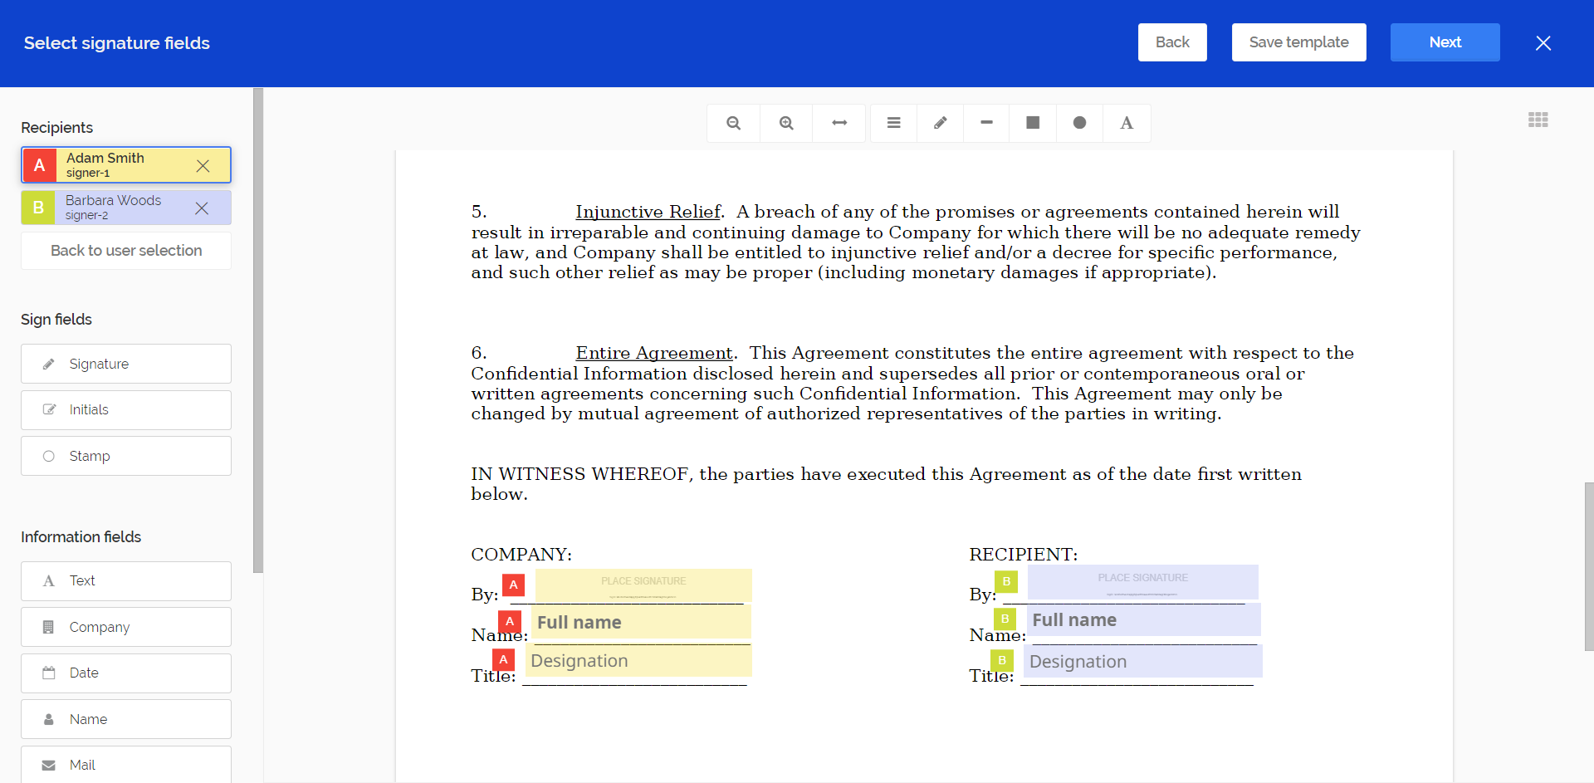The width and height of the screenshot is (1594, 783).
Task: Select the circle shape tool
Action: [1079, 123]
